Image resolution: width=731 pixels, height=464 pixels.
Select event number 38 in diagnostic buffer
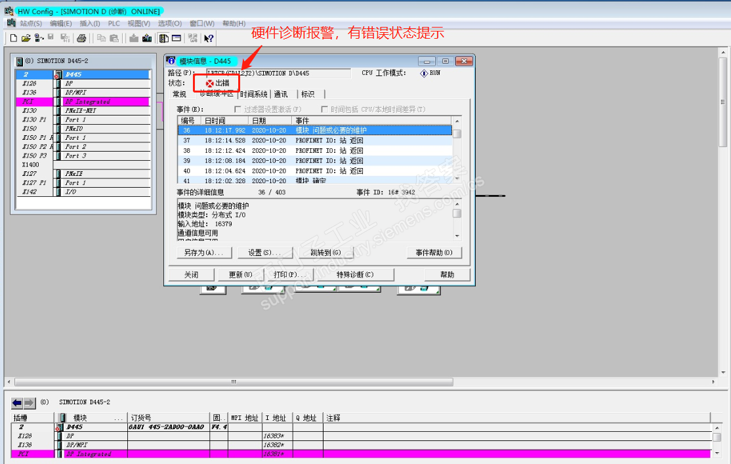click(315, 151)
